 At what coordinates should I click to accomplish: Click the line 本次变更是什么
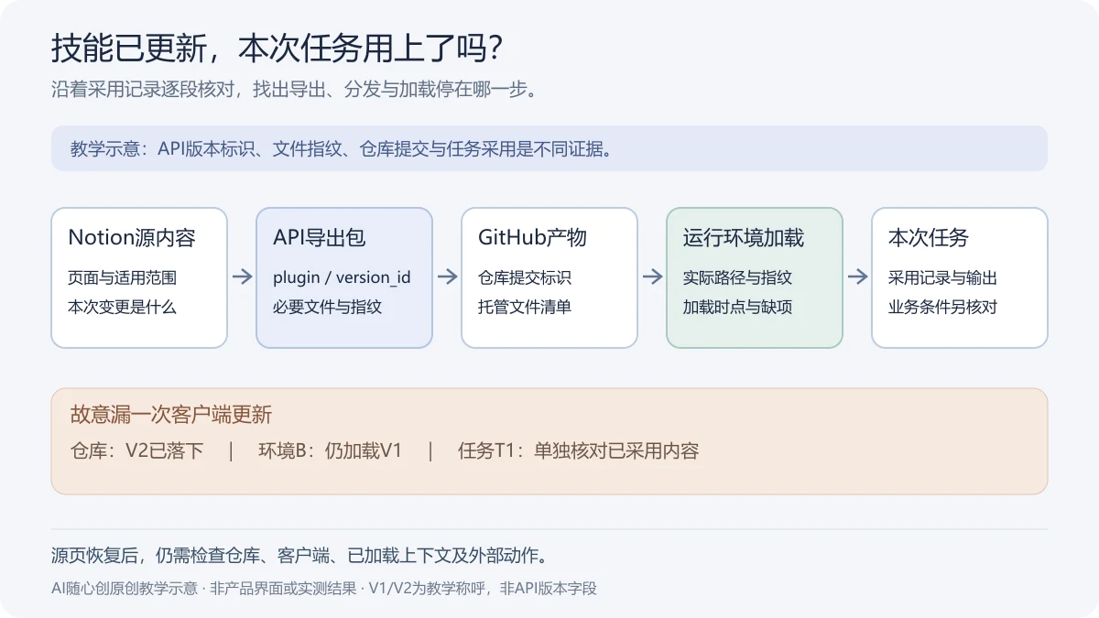pyautogui.click(x=122, y=307)
